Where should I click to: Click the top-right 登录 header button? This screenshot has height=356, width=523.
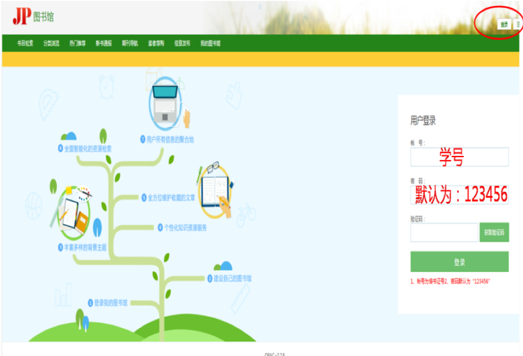tap(504, 24)
